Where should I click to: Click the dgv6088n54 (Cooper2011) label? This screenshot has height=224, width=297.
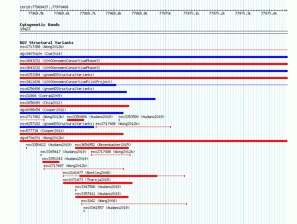coord(43,110)
